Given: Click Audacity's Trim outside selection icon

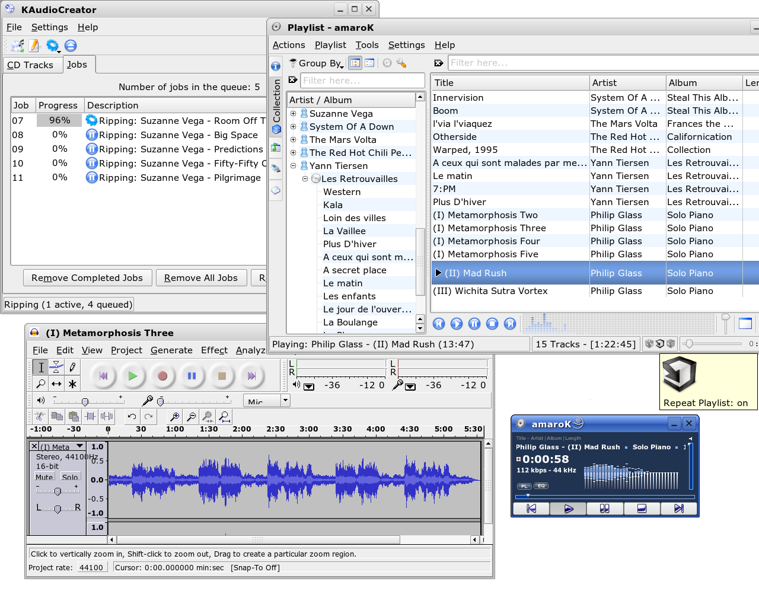Looking at the screenshot, I should [90, 416].
